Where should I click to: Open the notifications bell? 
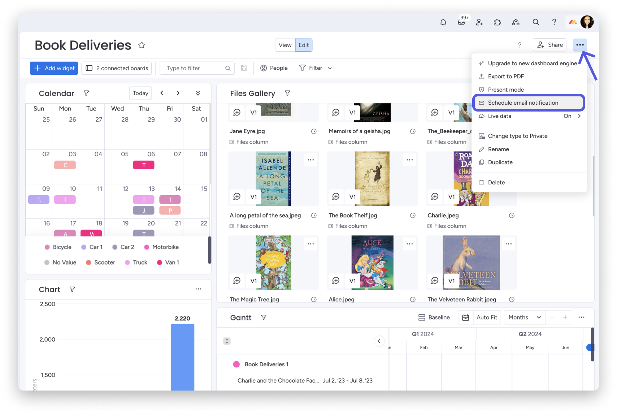click(x=443, y=22)
